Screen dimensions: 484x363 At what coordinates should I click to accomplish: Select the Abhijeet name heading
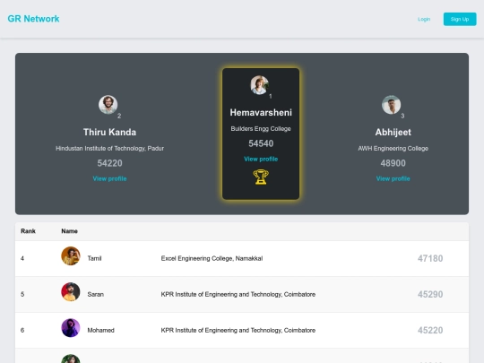point(393,132)
